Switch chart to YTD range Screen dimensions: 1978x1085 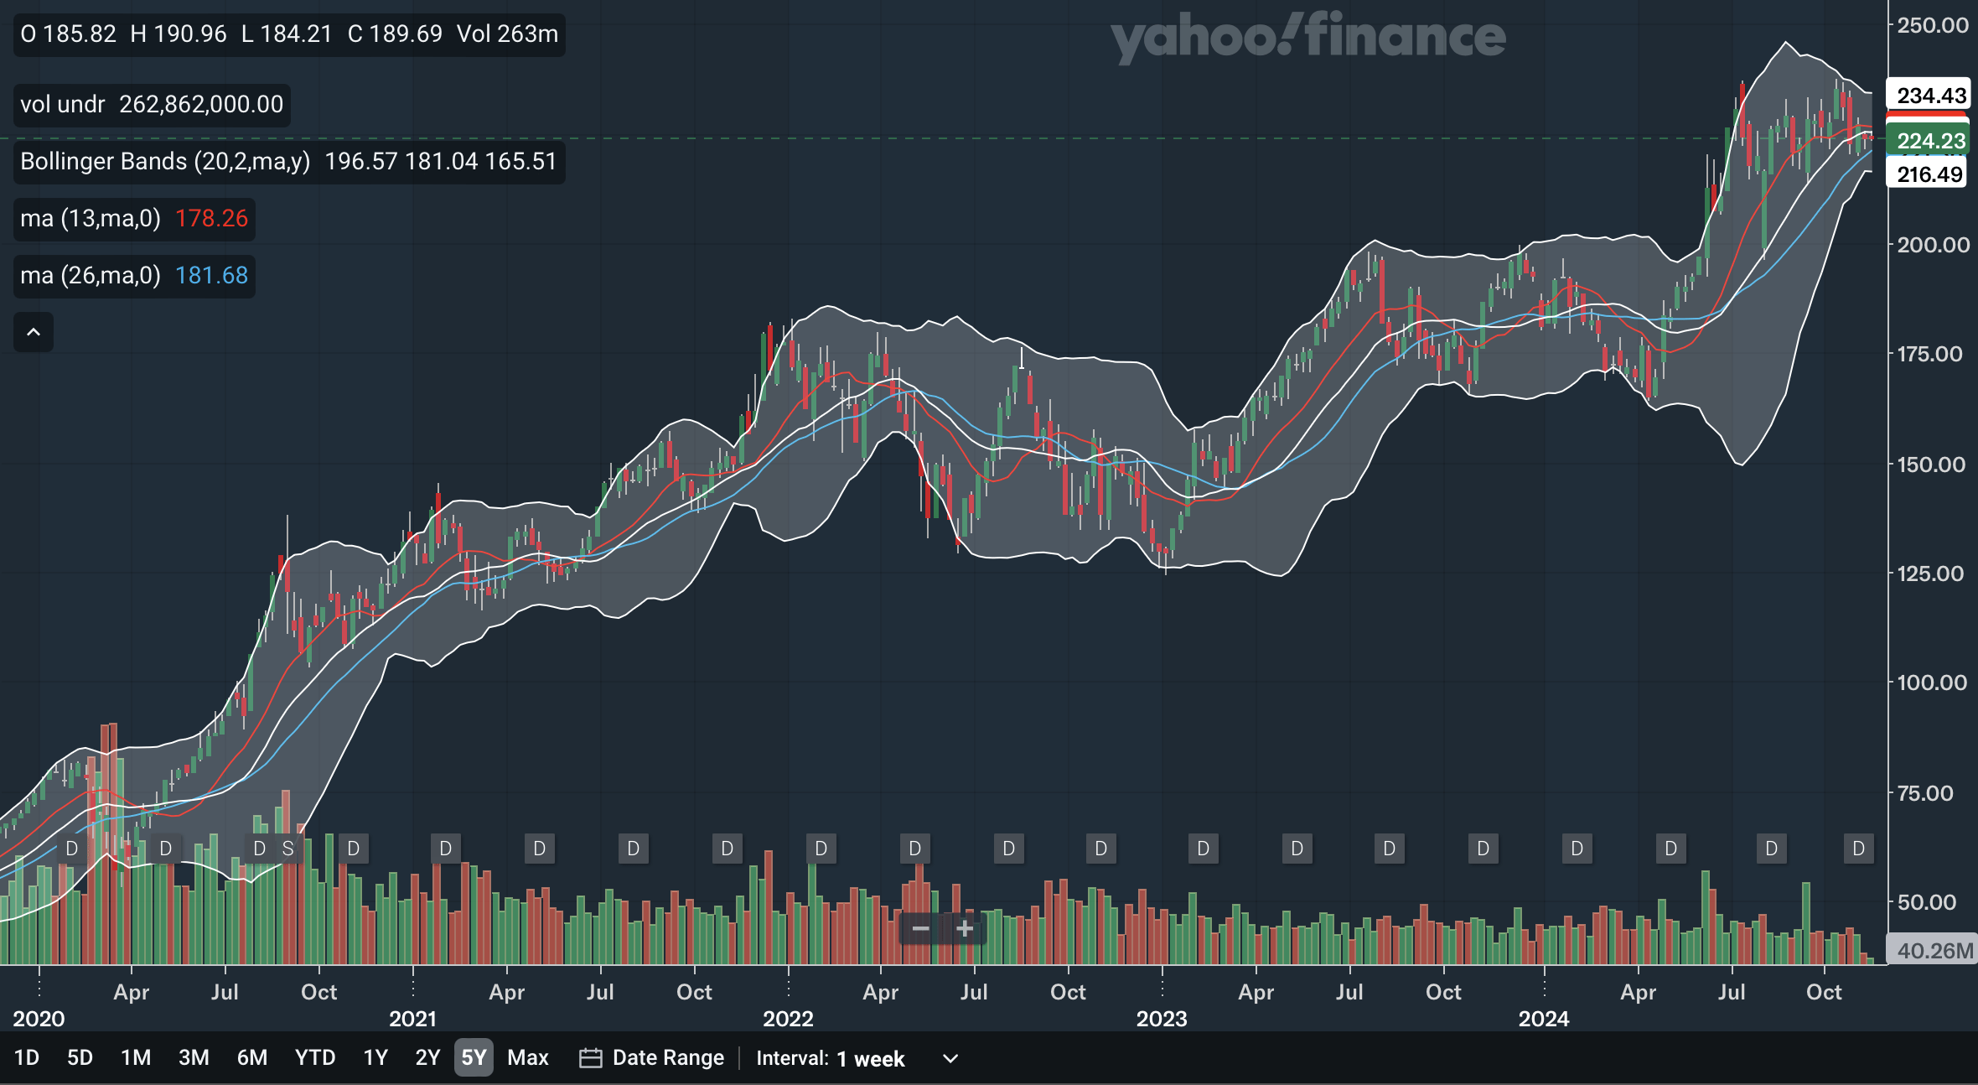coord(314,1057)
